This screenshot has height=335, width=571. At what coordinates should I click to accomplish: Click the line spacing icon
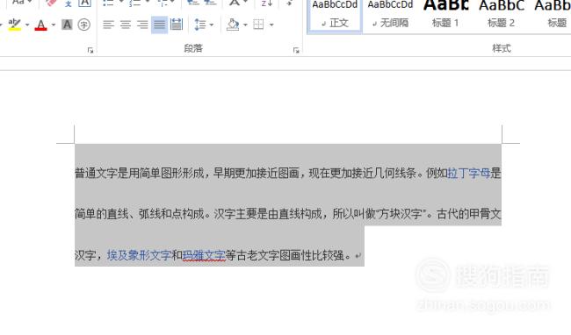tap(200, 25)
